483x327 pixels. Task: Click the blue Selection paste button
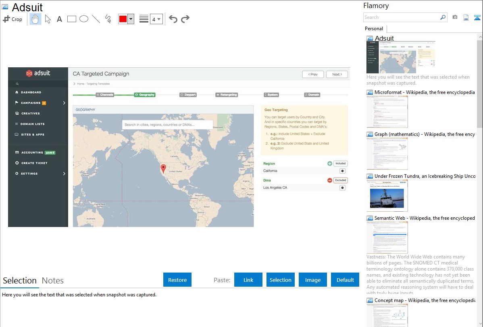280,280
